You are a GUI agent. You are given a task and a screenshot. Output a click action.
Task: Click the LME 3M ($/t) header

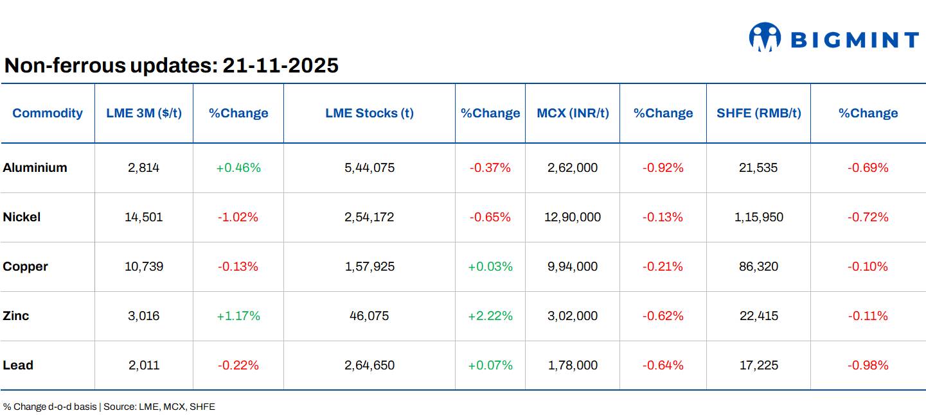[x=143, y=113]
